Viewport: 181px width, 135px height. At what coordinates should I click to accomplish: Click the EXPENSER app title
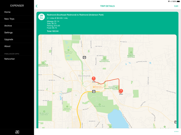coord(17,6)
